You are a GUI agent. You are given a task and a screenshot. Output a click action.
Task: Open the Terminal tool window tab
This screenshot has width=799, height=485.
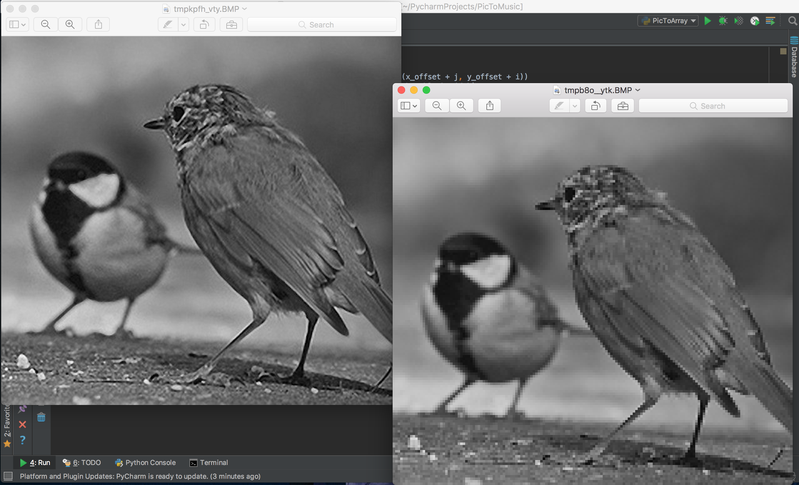pyautogui.click(x=209, y=462)
